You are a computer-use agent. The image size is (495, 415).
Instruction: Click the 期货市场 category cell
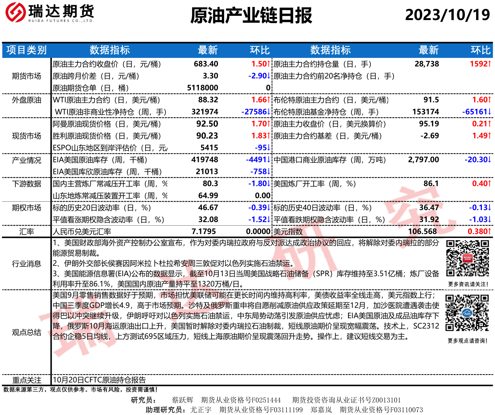click(x=26, y=76)
